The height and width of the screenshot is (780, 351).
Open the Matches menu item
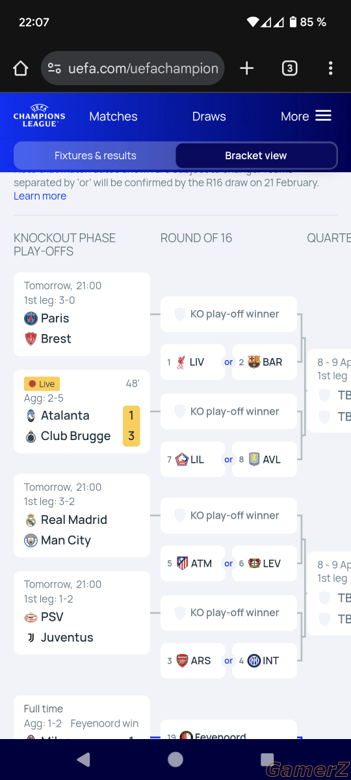coord(113,116)
